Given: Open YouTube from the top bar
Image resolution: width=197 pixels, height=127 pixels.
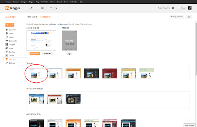Looking at the screenshot, I should [x=45, y=2].
